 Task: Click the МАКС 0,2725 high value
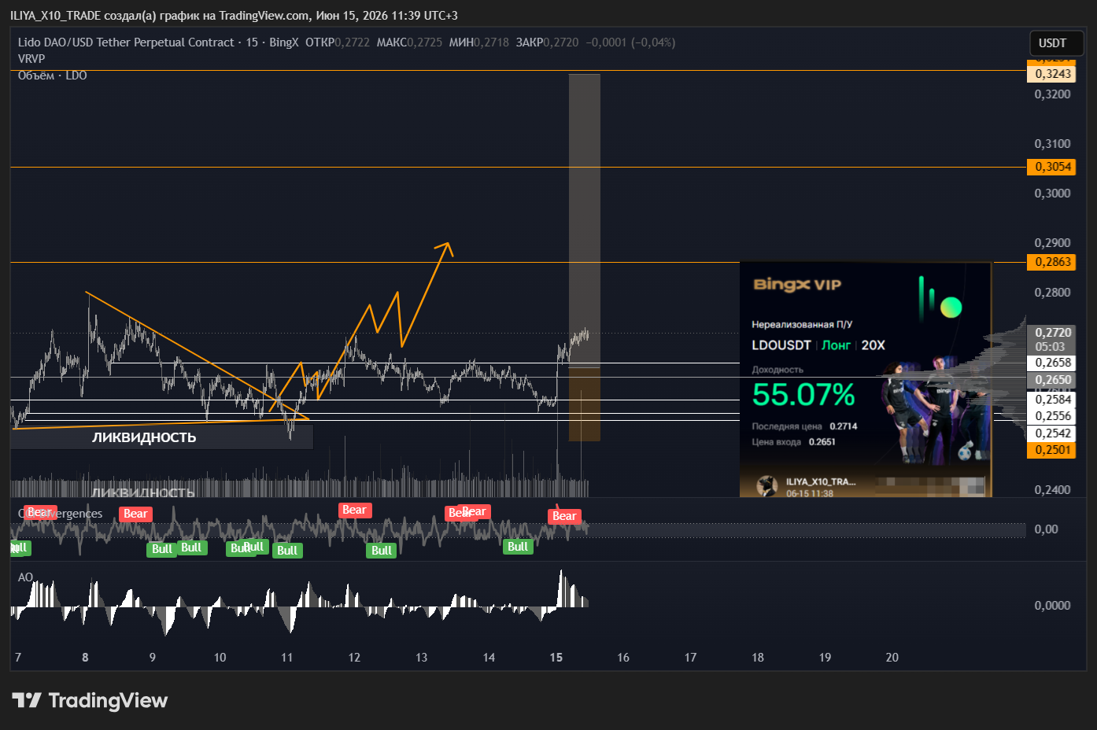409,42
